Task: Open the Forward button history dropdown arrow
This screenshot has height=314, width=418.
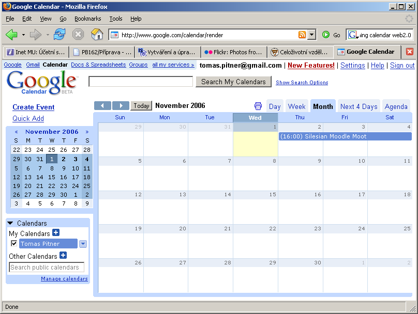Action: pos(48,35)
